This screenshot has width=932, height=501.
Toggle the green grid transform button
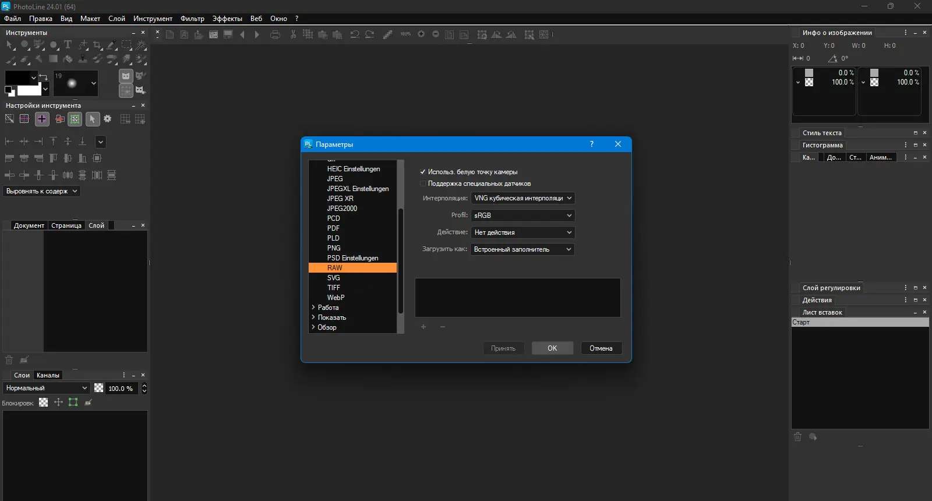75,119
